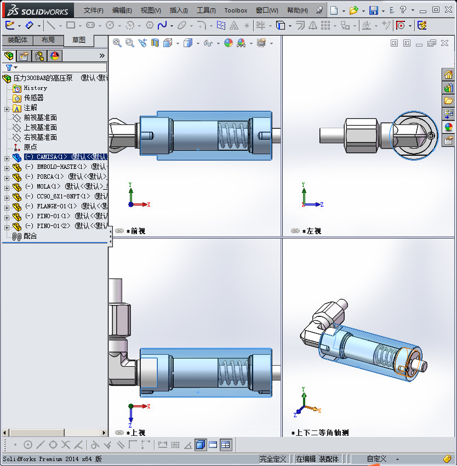Expand the MOLA<1> component node
The height and width of the screenshot is (466, 457).
(7, 188)
